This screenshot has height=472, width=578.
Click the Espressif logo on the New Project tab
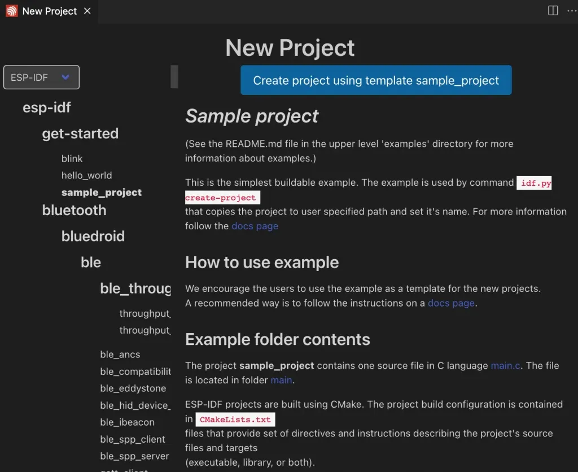point(11,11)
